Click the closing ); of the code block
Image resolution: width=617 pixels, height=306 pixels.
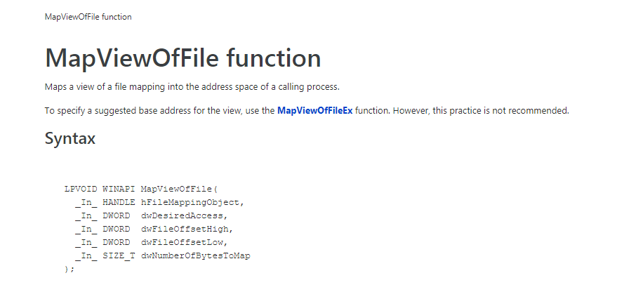[69, 269]
